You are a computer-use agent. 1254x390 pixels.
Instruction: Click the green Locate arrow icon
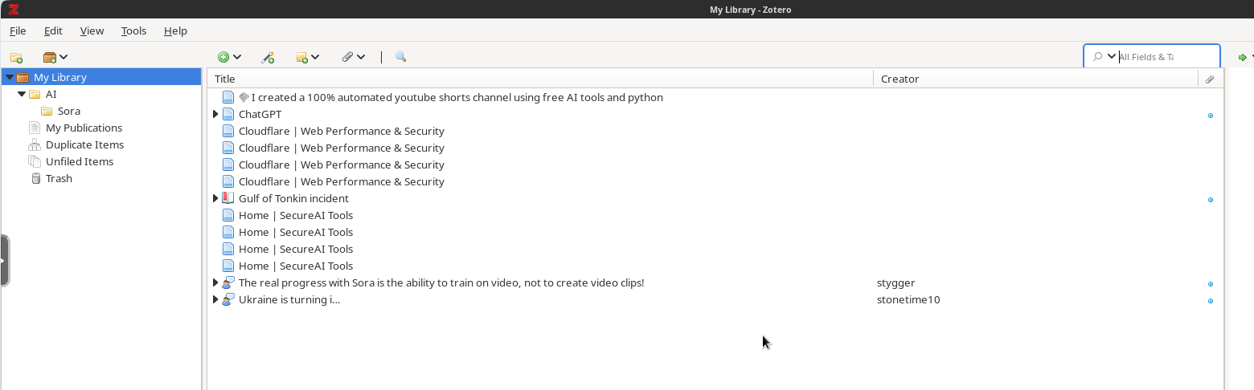tap(1242, 57)
